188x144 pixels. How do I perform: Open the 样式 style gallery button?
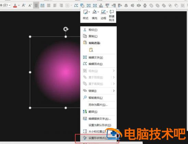coord(85,15)
